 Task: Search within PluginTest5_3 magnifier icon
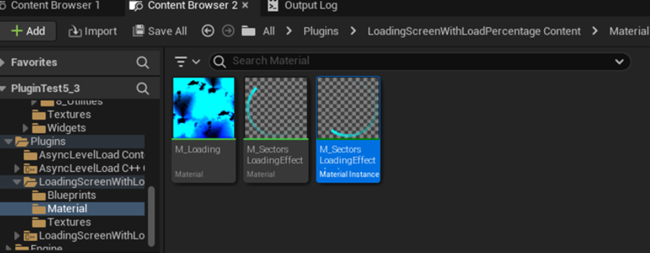[142, 88]
